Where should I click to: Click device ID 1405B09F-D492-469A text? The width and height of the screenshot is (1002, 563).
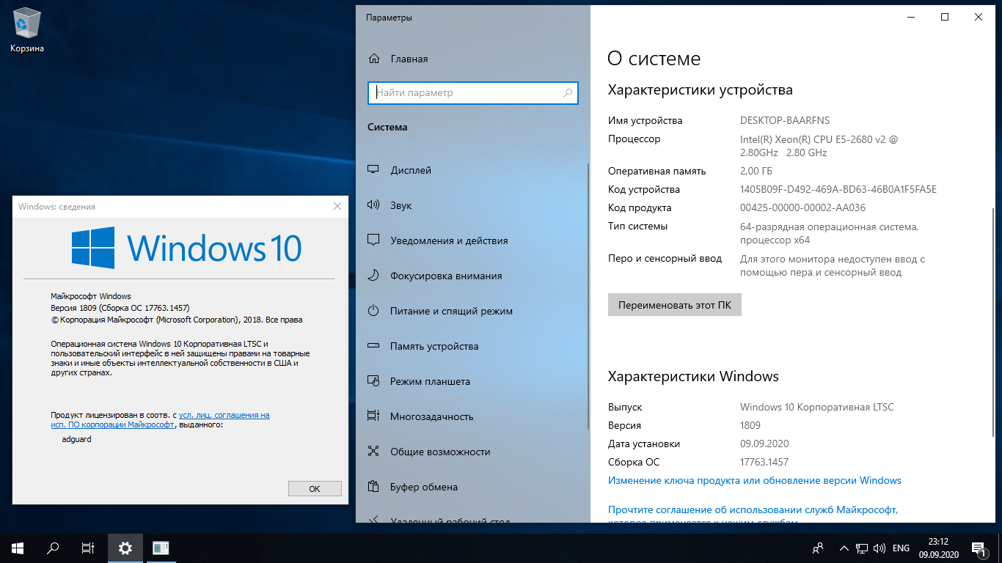[x=838, y=189]
